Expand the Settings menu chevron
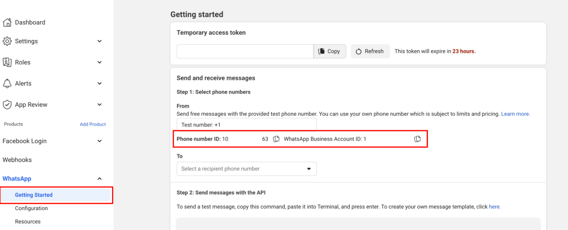The image size is (568, 230). (100, 41)
